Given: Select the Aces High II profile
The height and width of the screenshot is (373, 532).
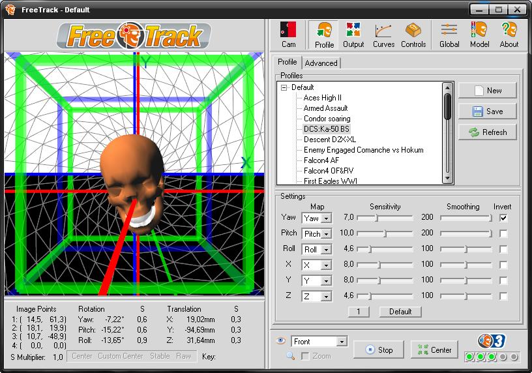Looking at the screenshot, I should click(322, 98).
